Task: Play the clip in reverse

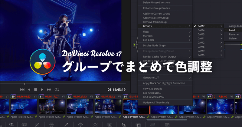Action: (29, 89)
